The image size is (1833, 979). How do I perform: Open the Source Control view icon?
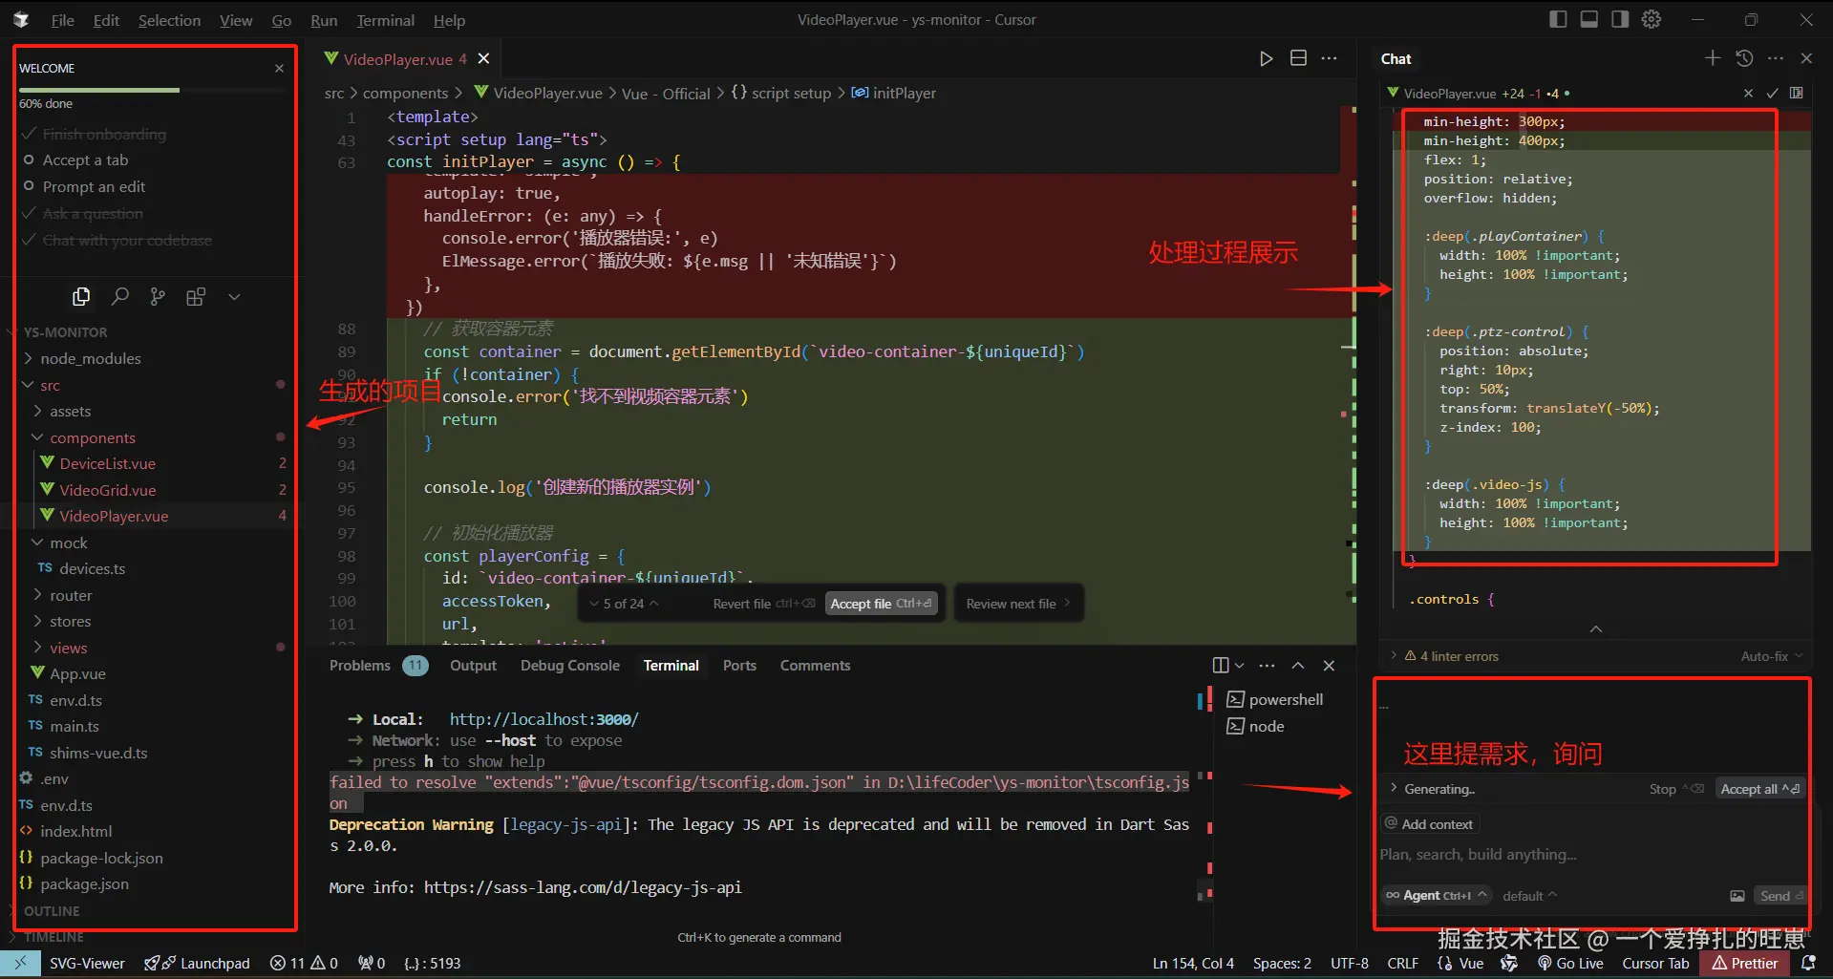click(x=158, y=297)
